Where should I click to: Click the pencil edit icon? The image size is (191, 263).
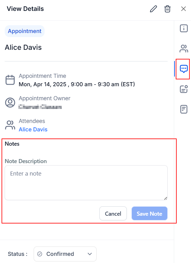tap(153, 9)
